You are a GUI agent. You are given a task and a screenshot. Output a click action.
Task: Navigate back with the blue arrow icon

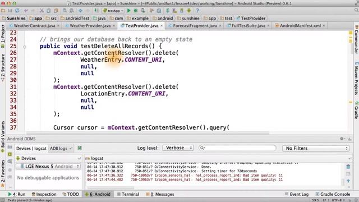click(x=80, y=11)
